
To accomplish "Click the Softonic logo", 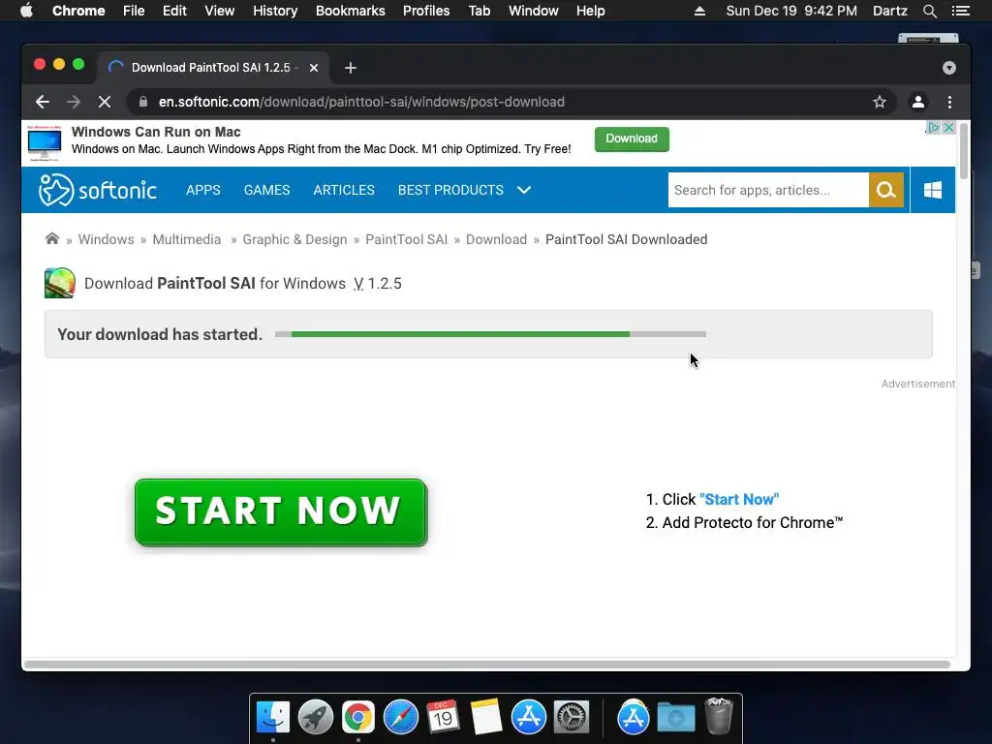I will [x=98, y=190].
